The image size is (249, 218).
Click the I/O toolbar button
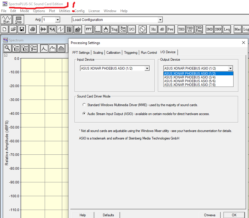pos(132,29)
